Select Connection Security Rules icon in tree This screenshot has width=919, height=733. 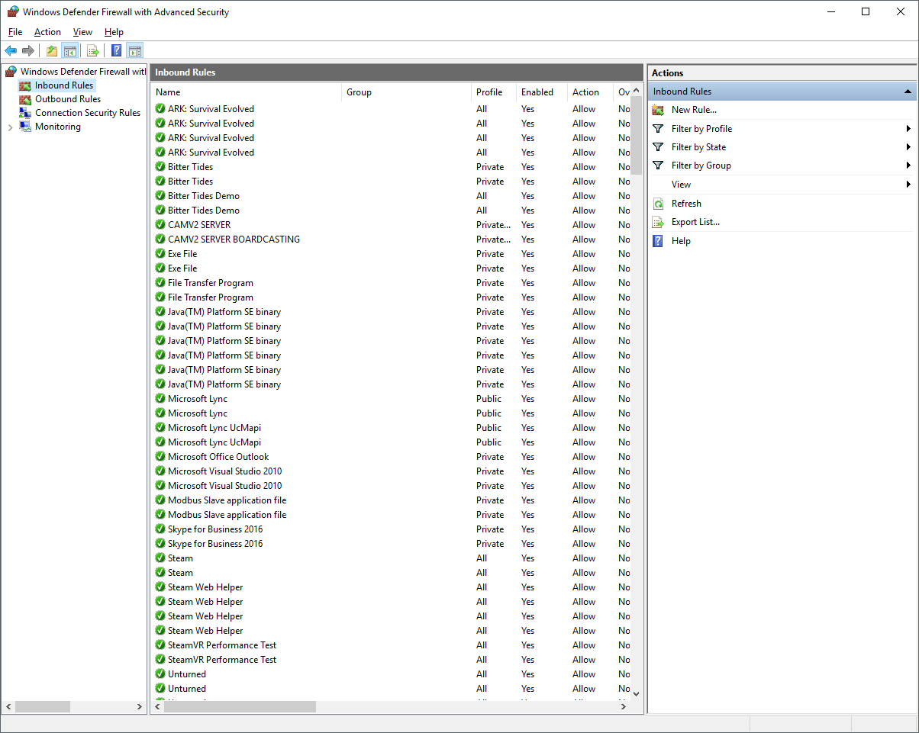click(x=25, y=113)
